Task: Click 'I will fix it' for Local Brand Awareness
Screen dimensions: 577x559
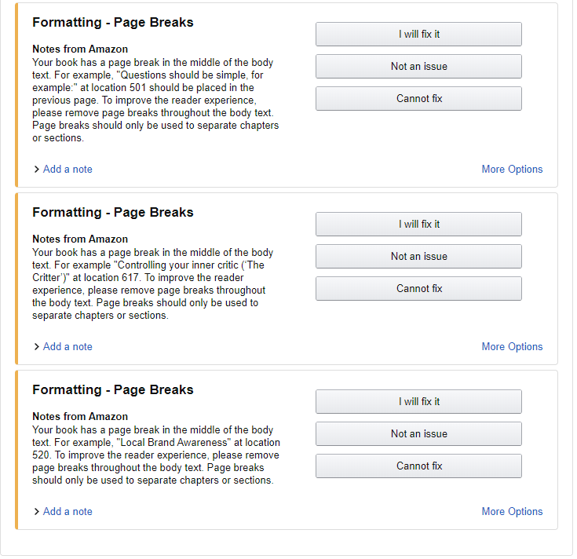Action: pos(418,402)
